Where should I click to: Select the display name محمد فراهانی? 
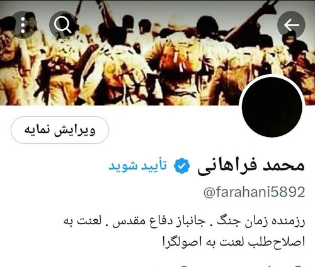tap(251, 166)
